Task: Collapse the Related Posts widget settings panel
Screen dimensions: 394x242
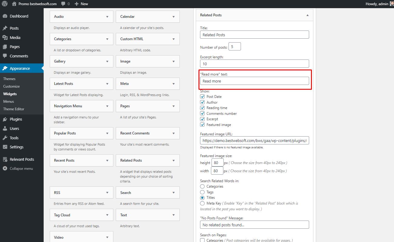Action: click(x=307, y=15)
